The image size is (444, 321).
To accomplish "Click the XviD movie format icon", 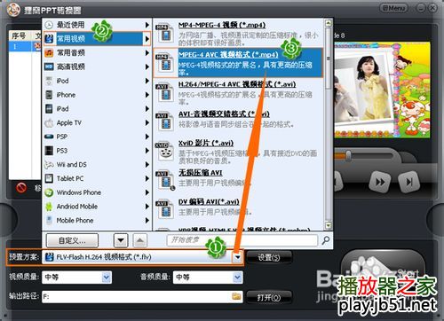I will (x=164, y=151).
